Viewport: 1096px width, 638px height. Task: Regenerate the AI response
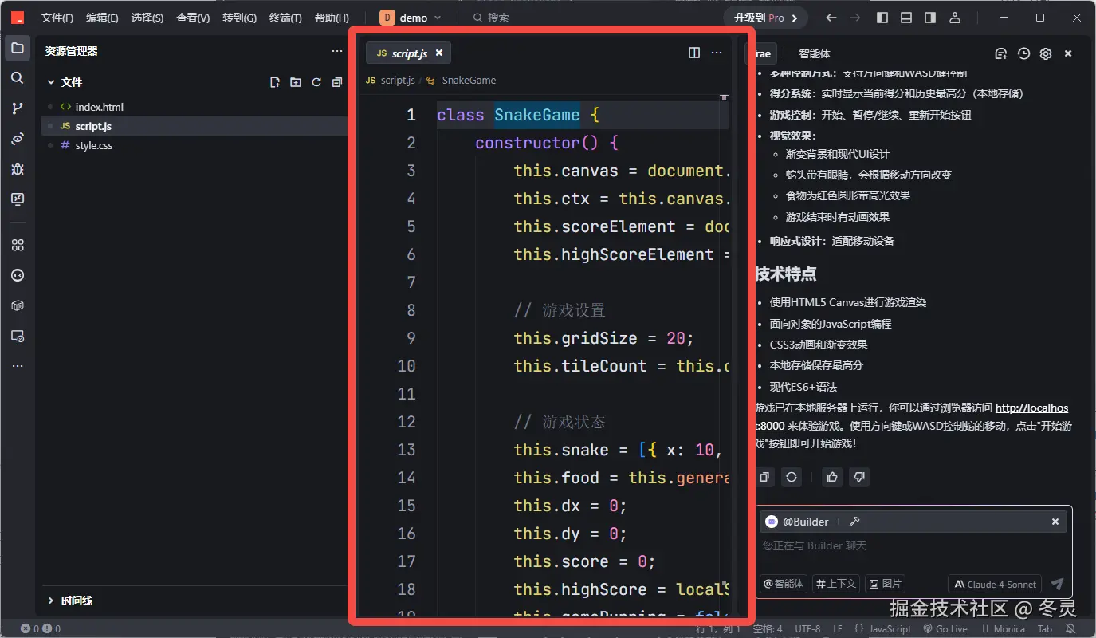(792, 477)
